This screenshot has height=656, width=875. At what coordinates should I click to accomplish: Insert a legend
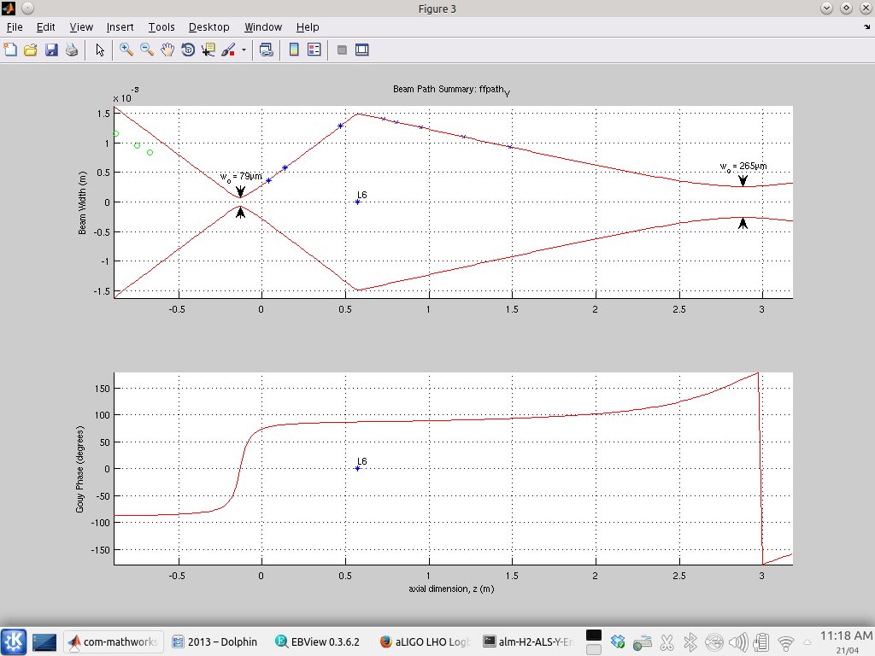314,50
